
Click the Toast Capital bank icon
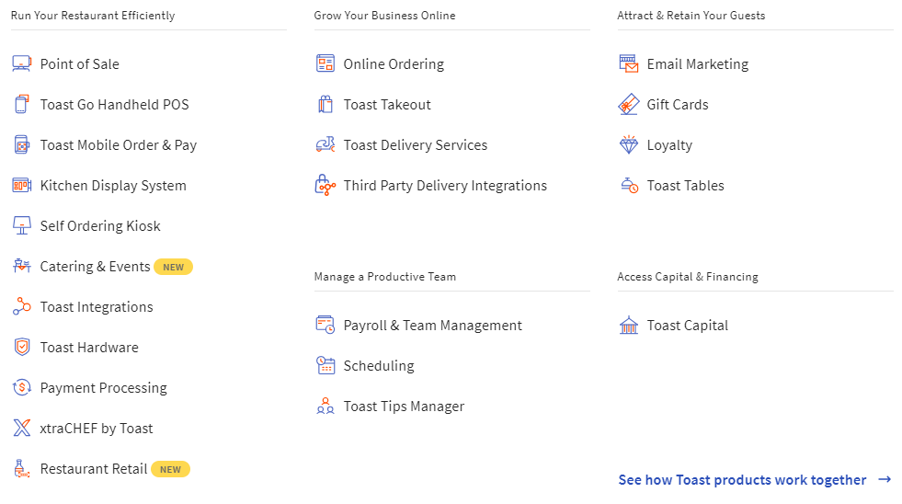click(629, 325)
